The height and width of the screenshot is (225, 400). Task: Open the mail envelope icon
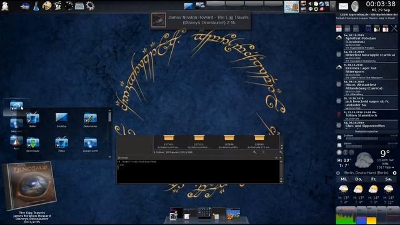[343, 6]
